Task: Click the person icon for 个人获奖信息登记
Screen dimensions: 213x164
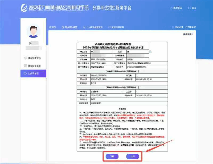Action: [84, 27]
